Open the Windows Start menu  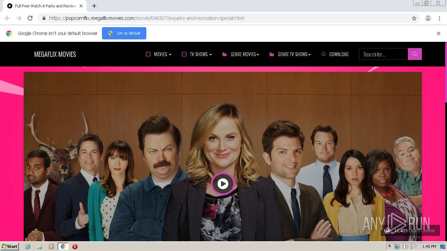tap(10, 246)
